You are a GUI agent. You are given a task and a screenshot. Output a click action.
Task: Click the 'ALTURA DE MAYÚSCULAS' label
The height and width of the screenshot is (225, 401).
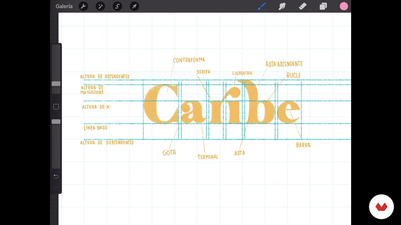pyautogui.click(x=92, y=90)
